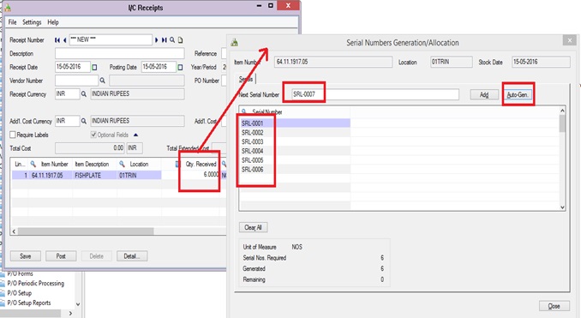Click Location column finder icon
The image size is (581, 318).
pyautogui.click(x=122, y=164)
